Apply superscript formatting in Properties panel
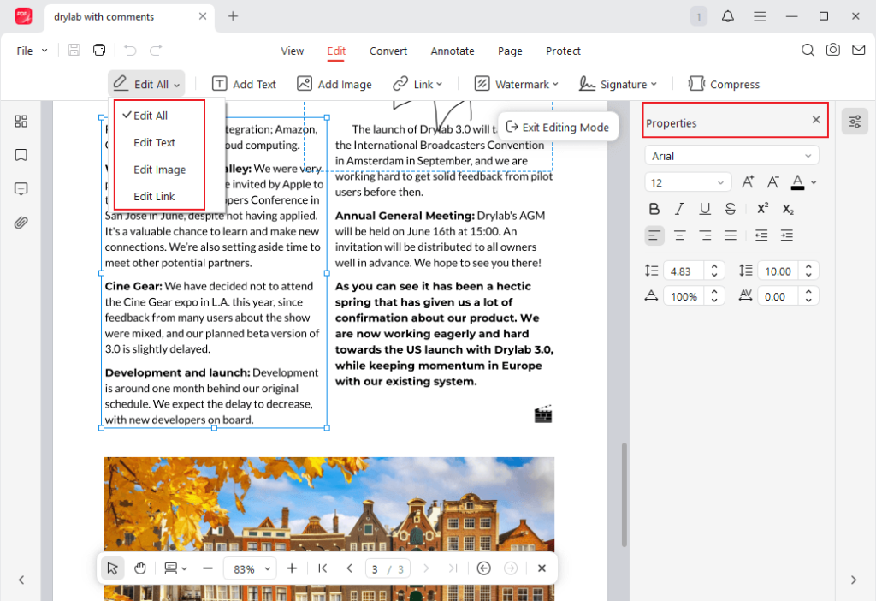The height and width of the screenshot is (601, 876). 761,208
